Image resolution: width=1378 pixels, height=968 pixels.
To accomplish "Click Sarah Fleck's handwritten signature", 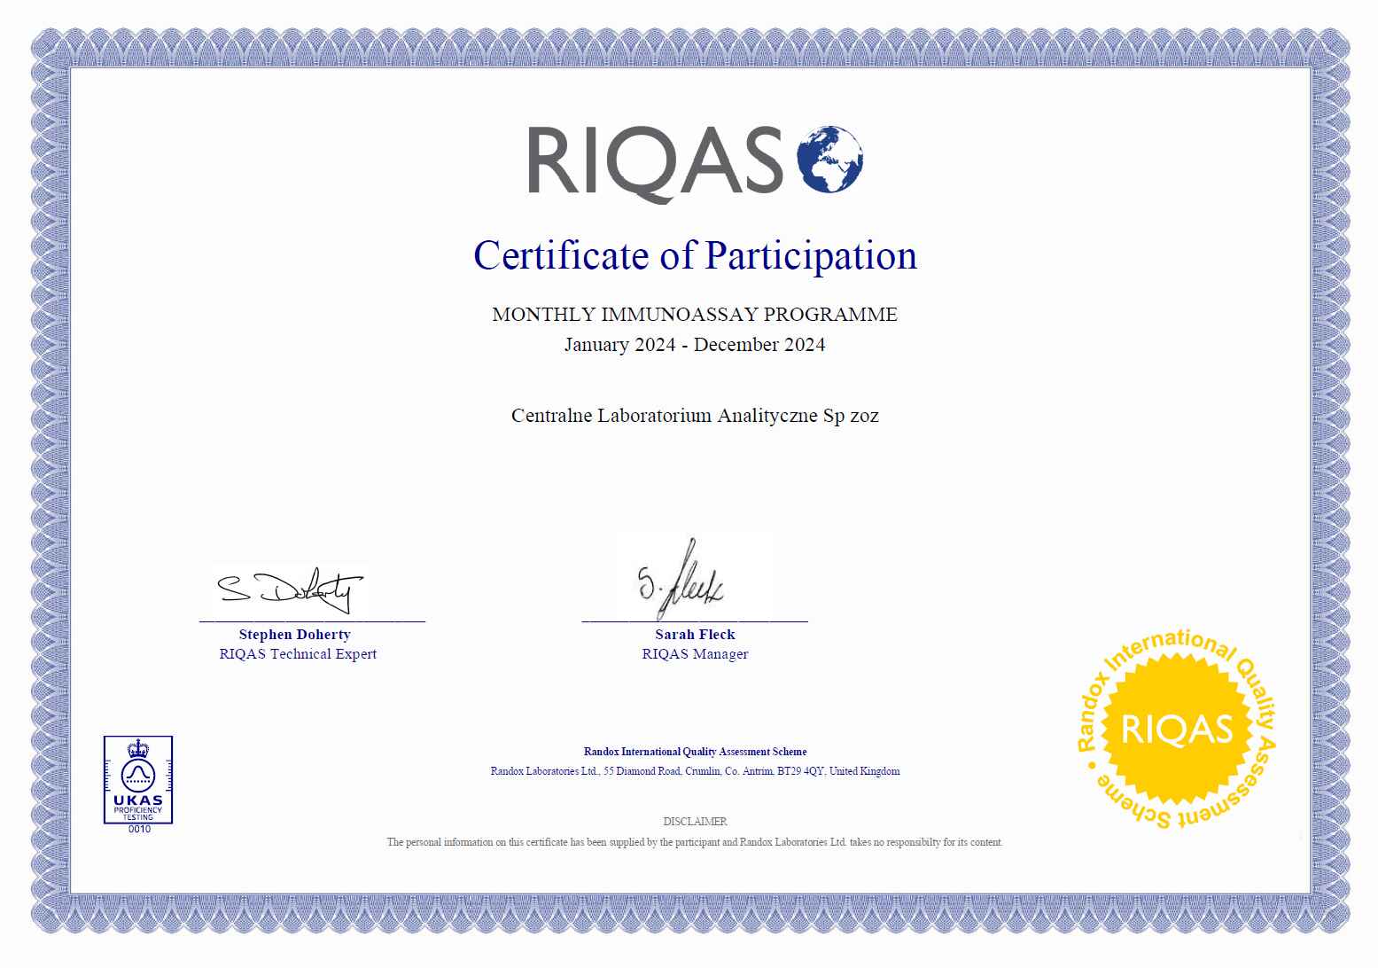I will pyautogui.click(x=681, y=580).
